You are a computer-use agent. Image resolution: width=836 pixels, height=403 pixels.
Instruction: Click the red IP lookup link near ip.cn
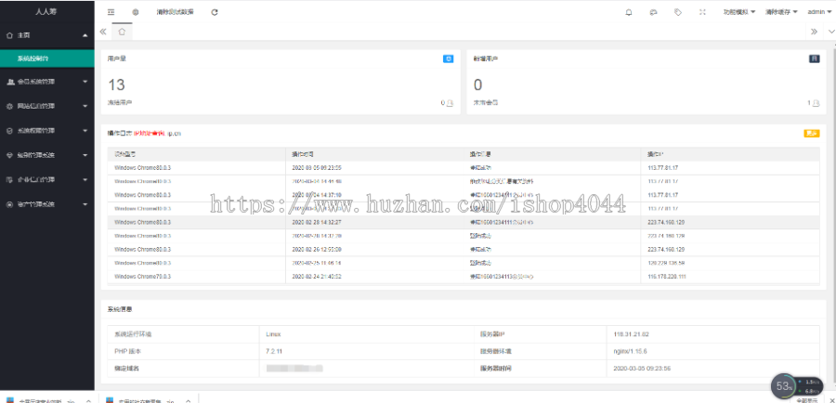(149, 134)
